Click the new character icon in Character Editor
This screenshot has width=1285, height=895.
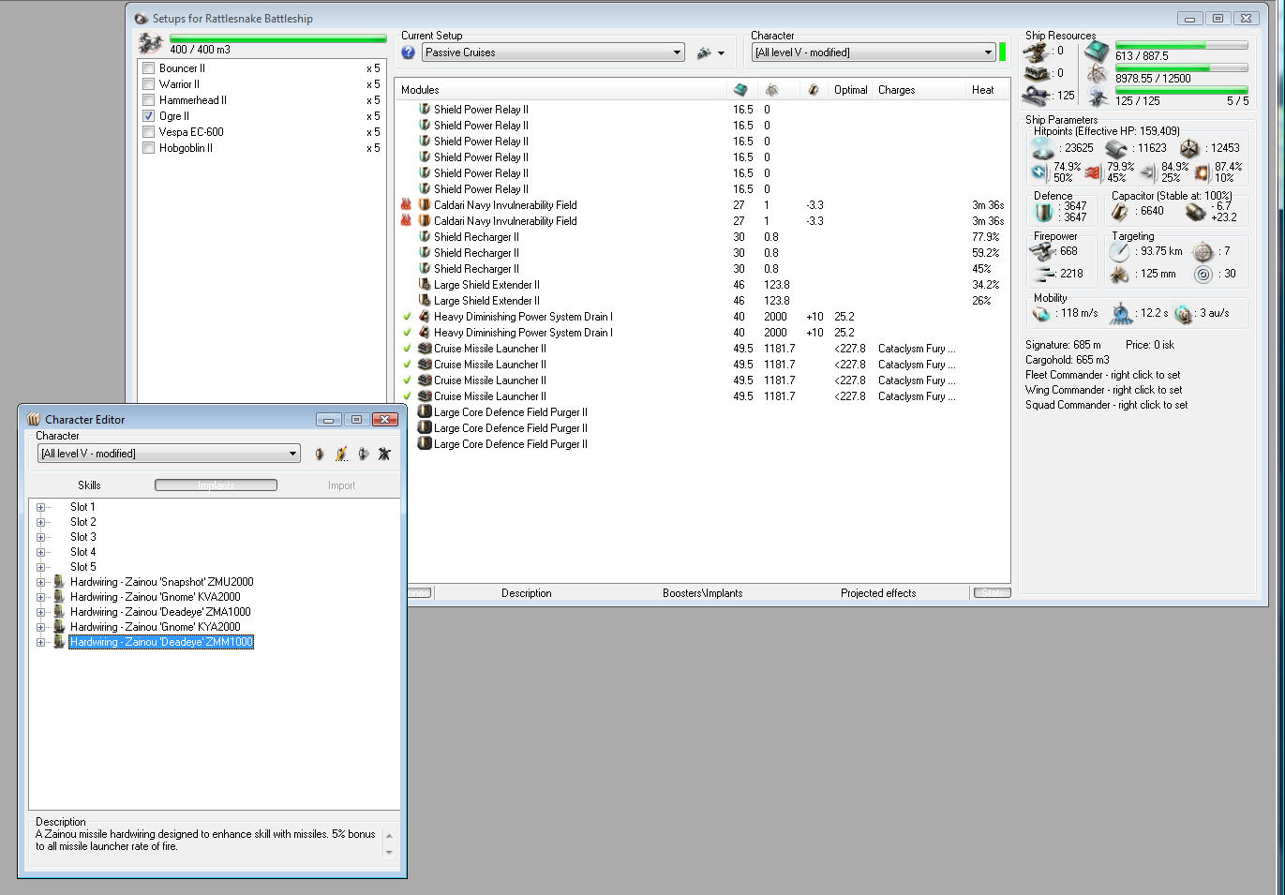pos(320,454)
